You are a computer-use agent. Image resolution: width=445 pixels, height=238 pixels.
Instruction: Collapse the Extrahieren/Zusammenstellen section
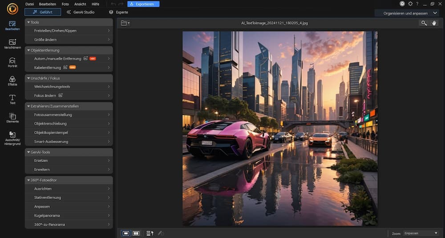point(69,106)
